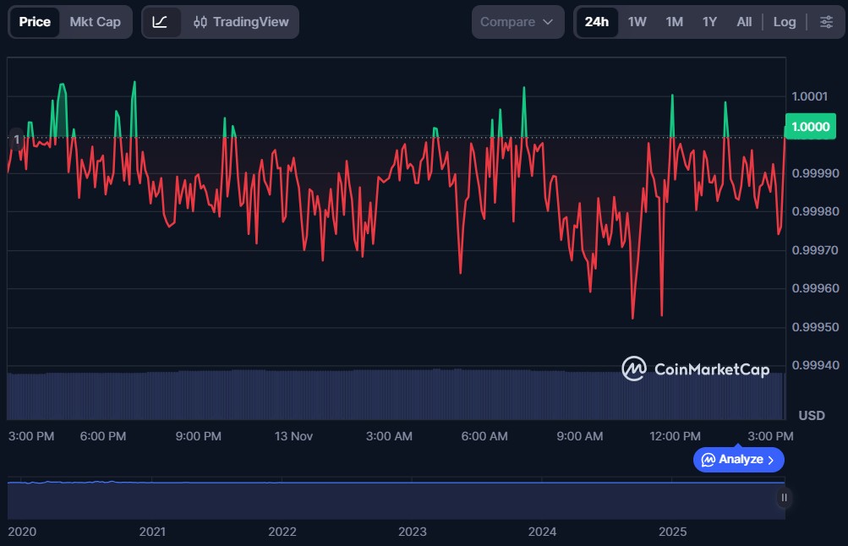Screen dimensions: 848x546
Task: Choose the 1Y time range
Action: [709, 22]
